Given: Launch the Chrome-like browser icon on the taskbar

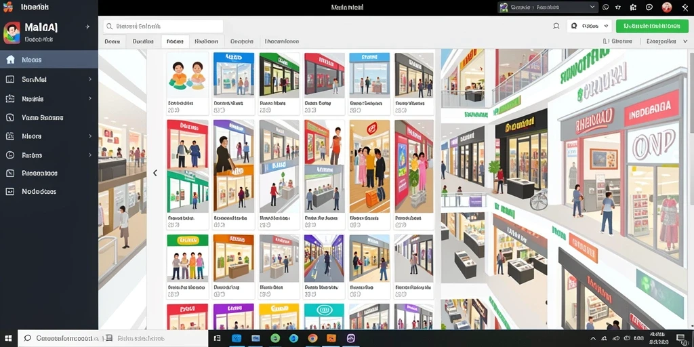Looking at the screenshot, I should pos(312,339).
